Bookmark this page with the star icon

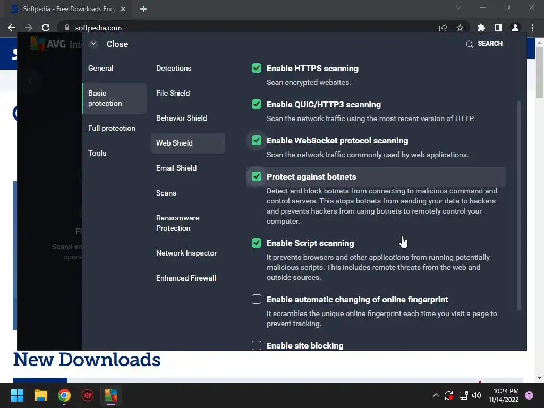(x=460, y=28)
